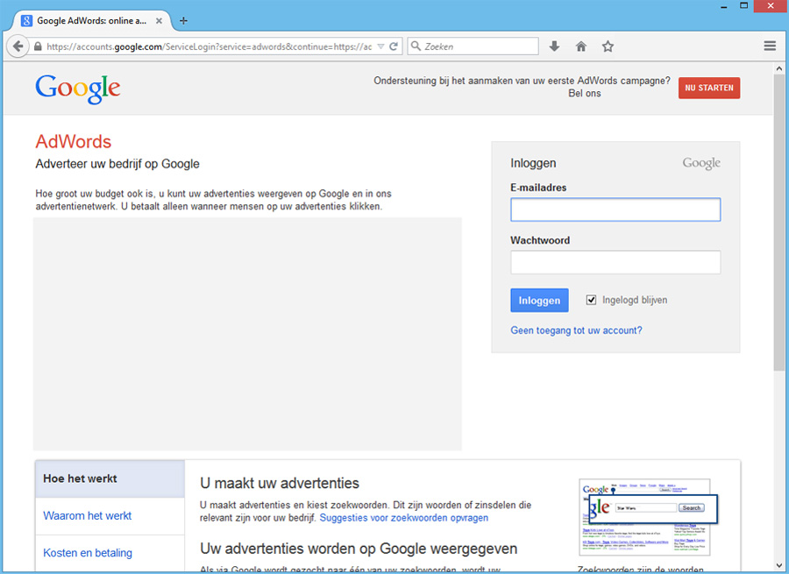Open the Geen toegang tot uw account link
The height and width of the screenshot is (574, 789).
point(576,330)
